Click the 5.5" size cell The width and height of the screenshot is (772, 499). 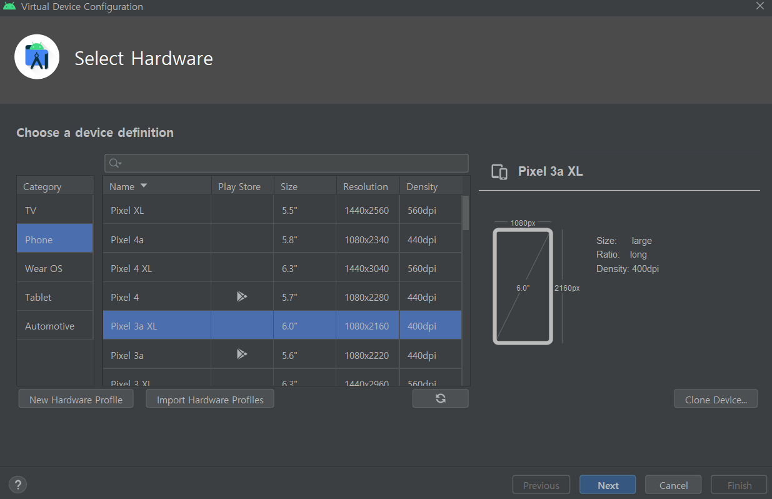[x=305, y=210]
